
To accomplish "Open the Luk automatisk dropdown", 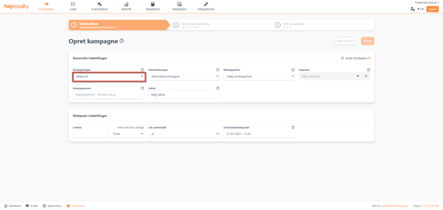I will (183, 134).
